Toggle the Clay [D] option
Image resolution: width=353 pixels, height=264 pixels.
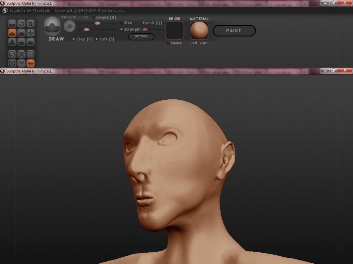73,39
